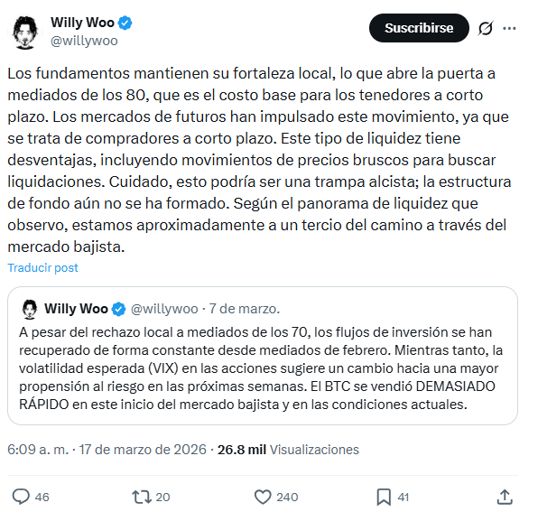
Task: Open the quoted post avatar thumbnail
Action: 30,309
